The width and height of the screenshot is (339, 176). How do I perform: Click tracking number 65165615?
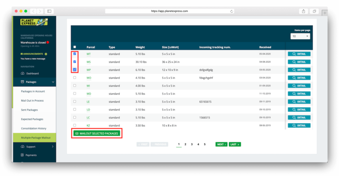[x=205, y=102]
